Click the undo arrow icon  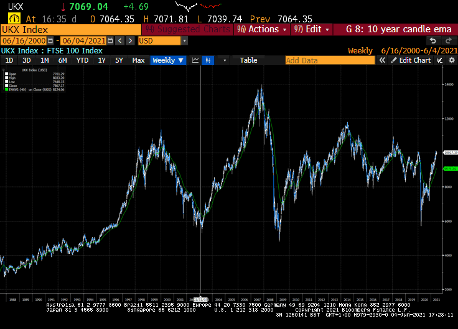432,40
